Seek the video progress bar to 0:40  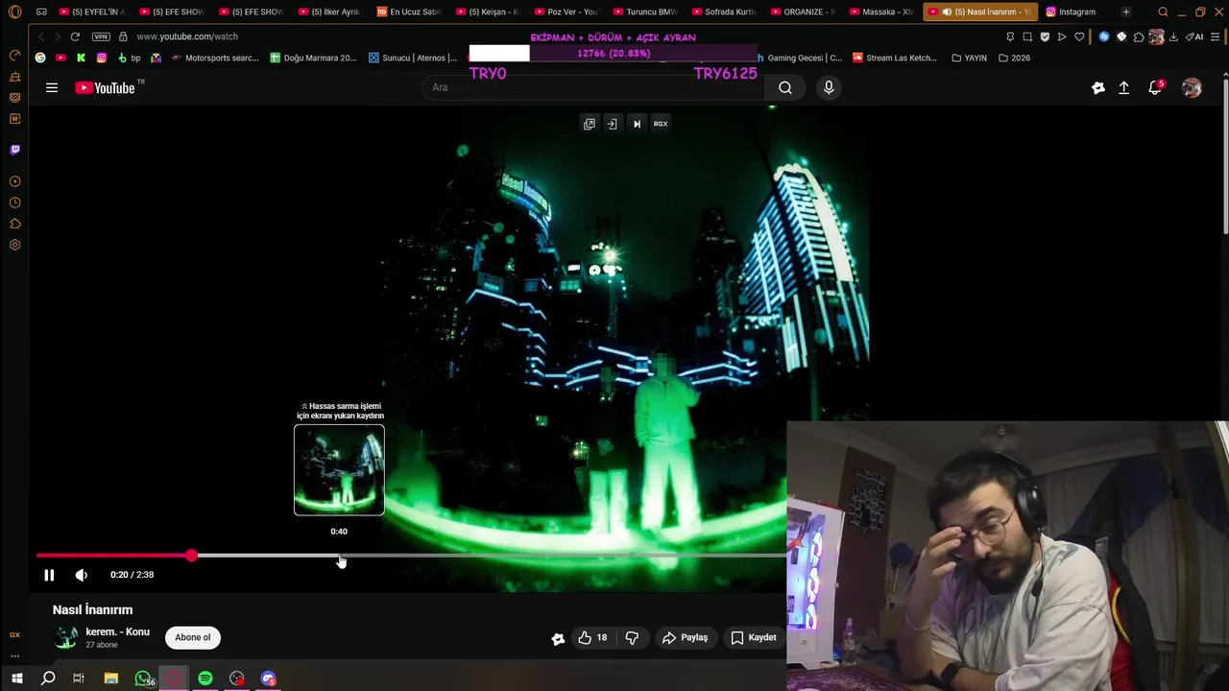click(339, 556)
